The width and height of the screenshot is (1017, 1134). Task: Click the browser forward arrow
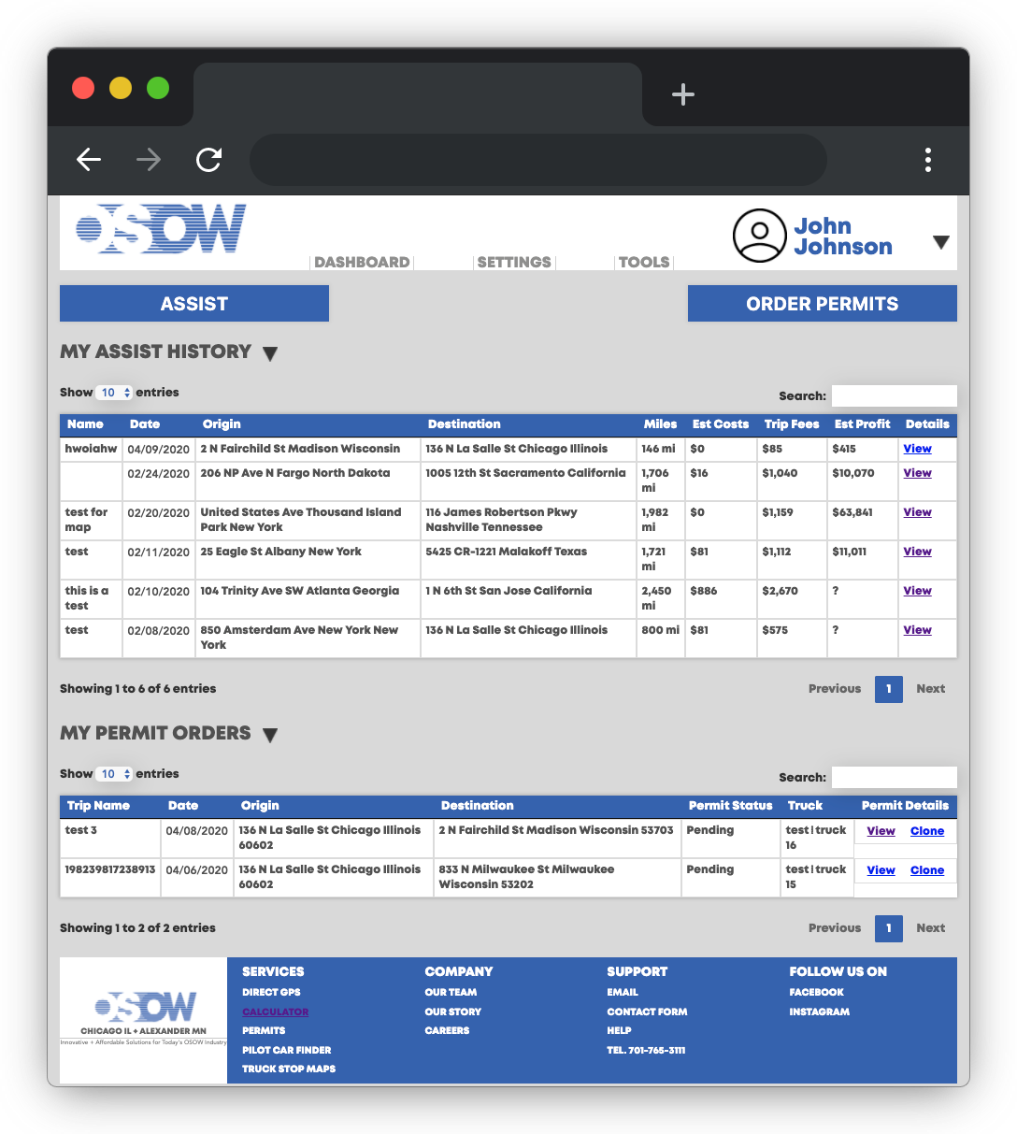coord(148,160)
